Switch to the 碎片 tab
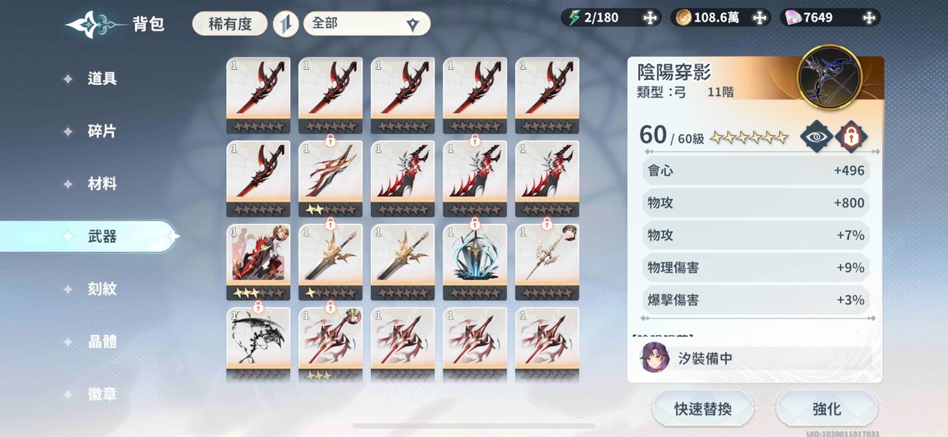Viewport: 948px width, 437px height. [102, 132]
